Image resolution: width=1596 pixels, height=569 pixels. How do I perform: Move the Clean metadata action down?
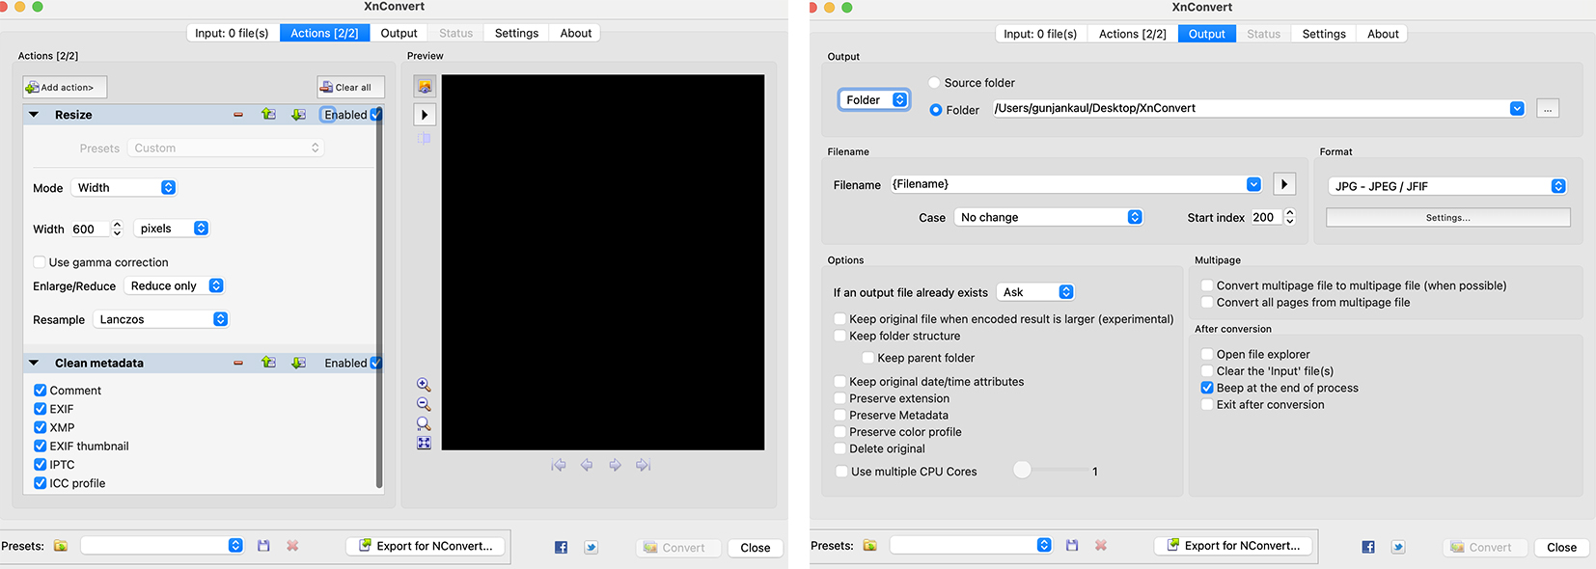pos(299,363)
